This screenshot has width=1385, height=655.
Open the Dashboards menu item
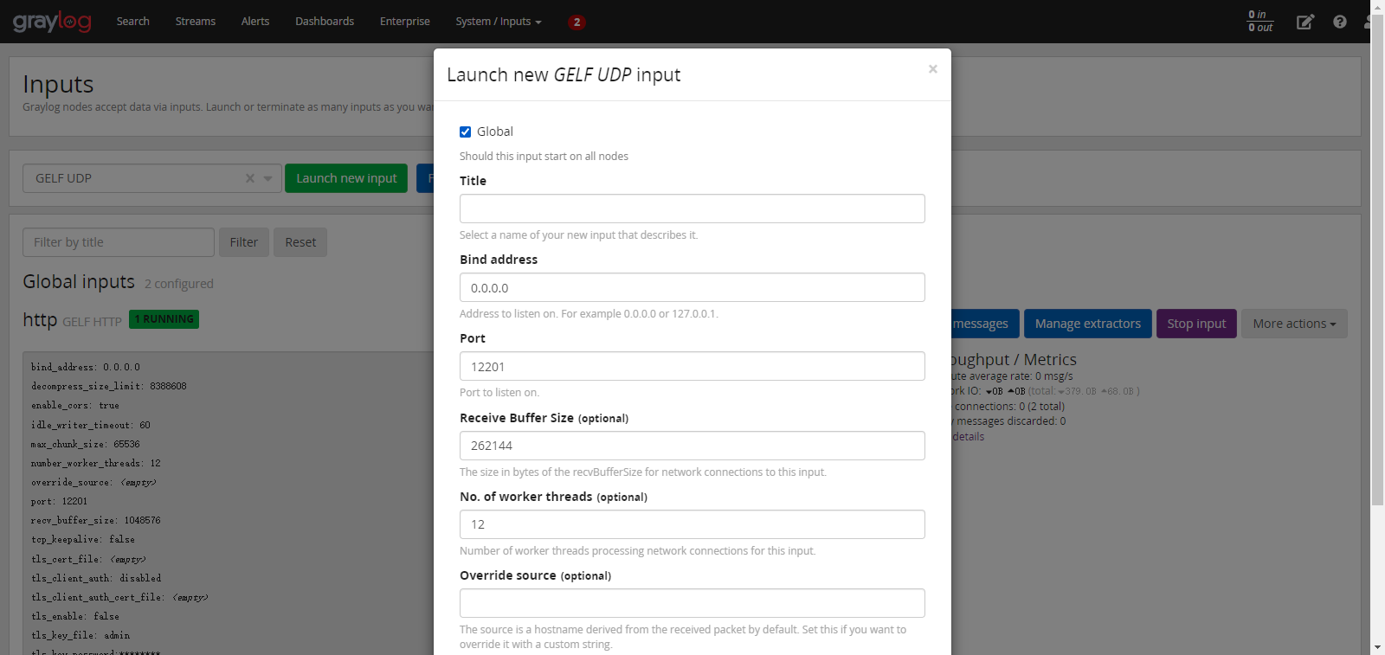point(325,22)
